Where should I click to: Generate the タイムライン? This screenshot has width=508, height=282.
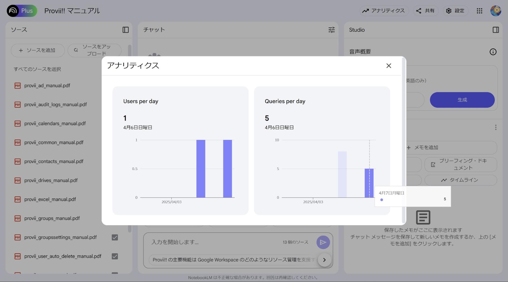(x=460, y=180)
